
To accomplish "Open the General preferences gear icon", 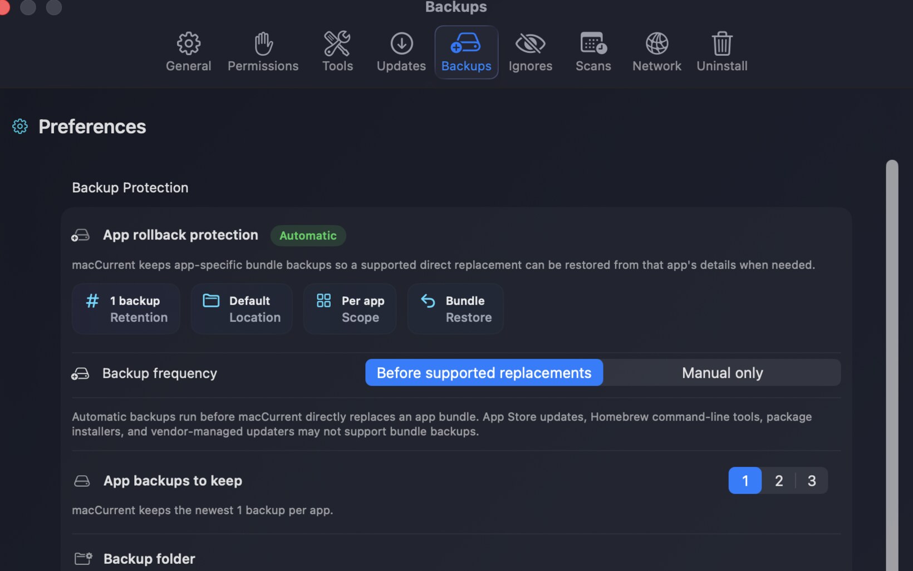I will pyautogui.click(x=188, y=43).
